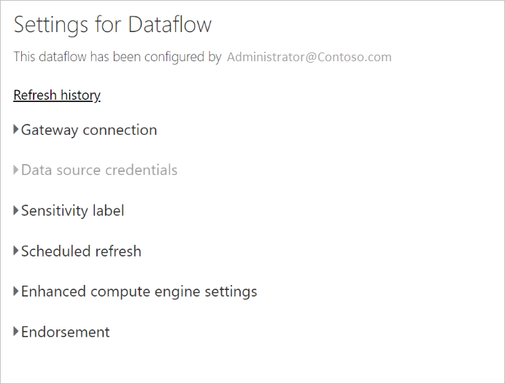Image resolution: width=505 pixels, height=384 pixels.
Task: Open the Endorsement section heading text
Action: (x=66, y=332)
